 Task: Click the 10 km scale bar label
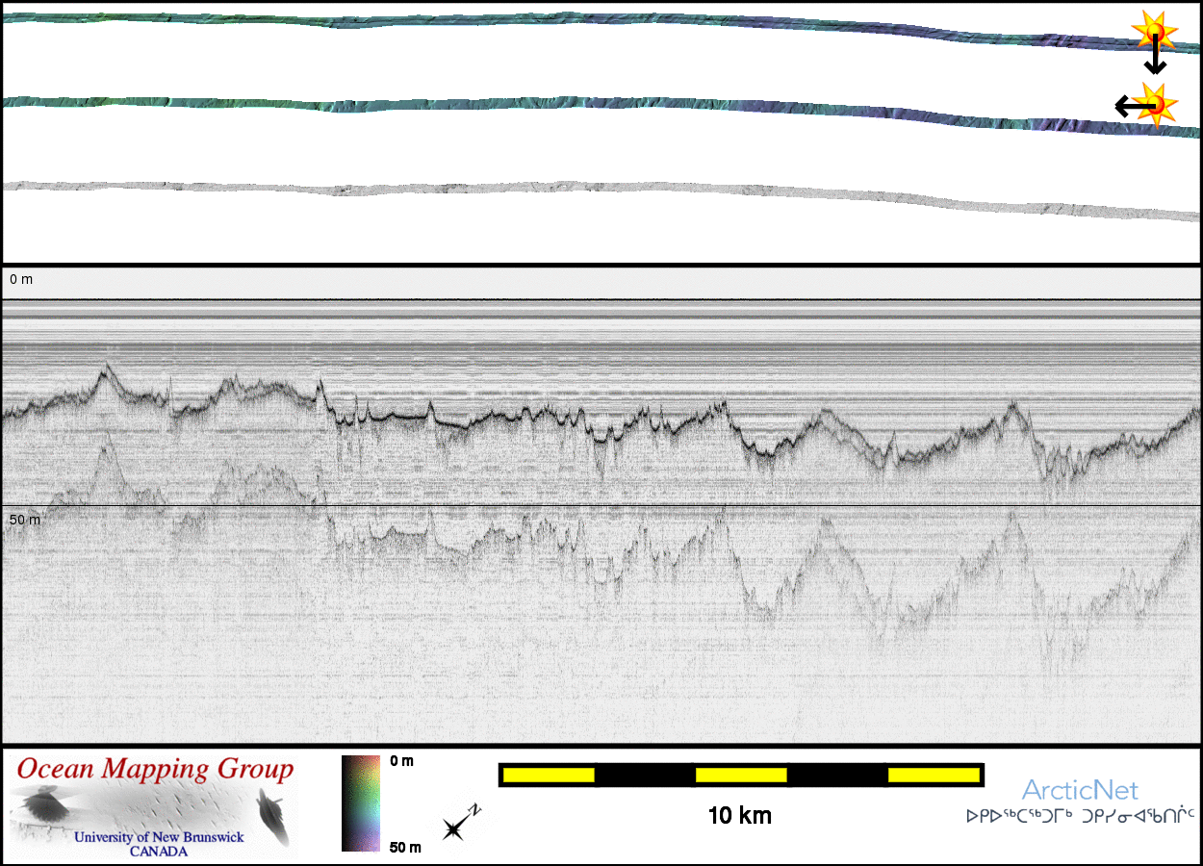[739, 816]
